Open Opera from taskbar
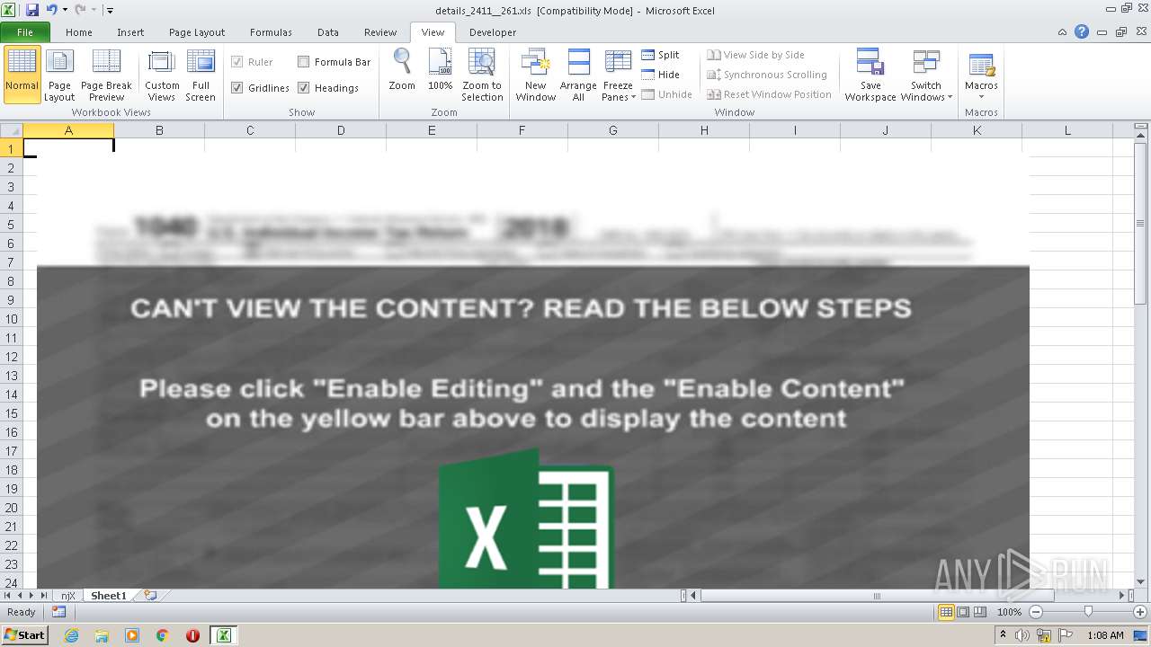Image resolution: width=1151 pixels, height=647 pixels. (192, 635)
